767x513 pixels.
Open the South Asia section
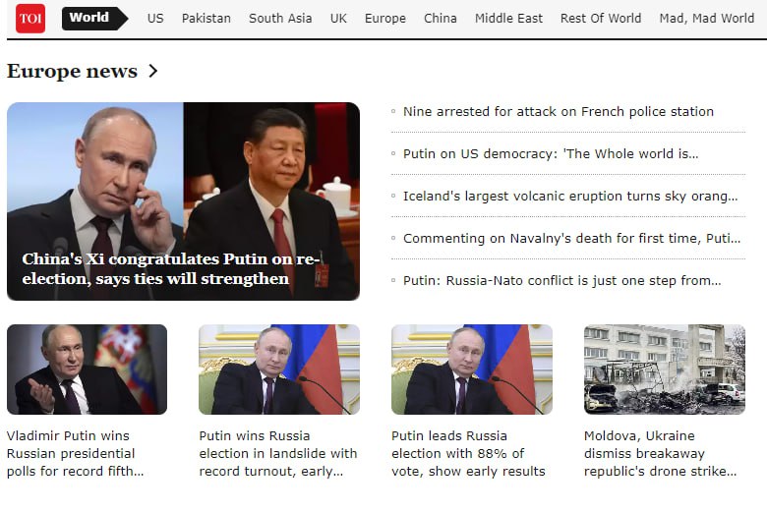(280, 19)
